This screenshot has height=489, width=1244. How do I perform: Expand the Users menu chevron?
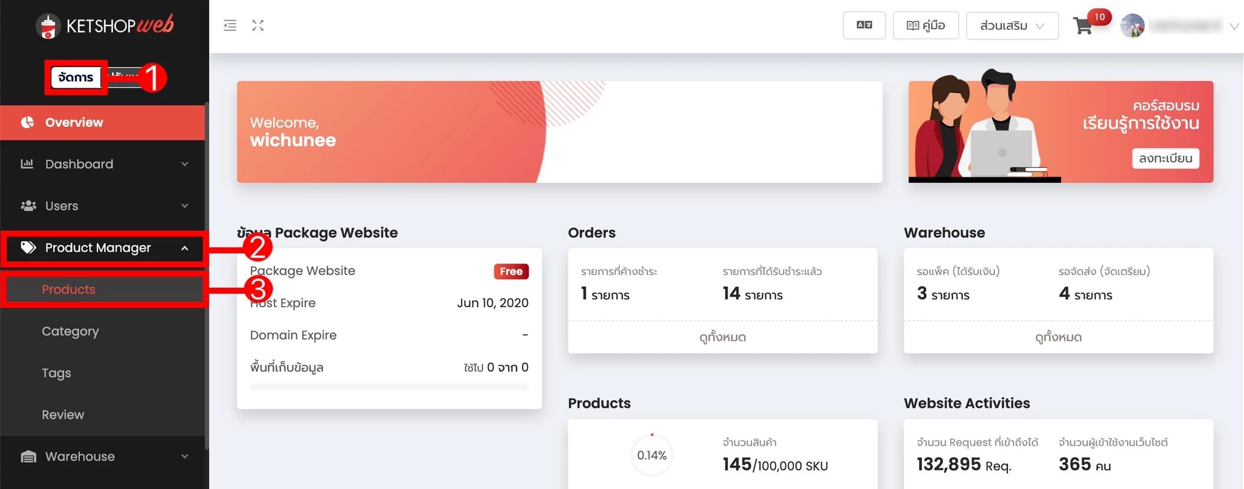185,205
